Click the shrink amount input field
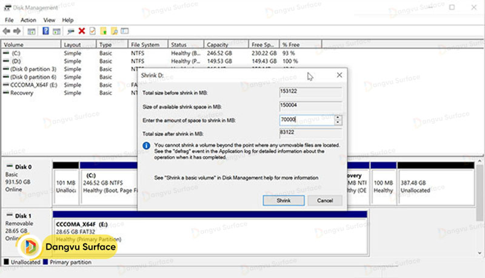485x278 pixels. (307, 120)
